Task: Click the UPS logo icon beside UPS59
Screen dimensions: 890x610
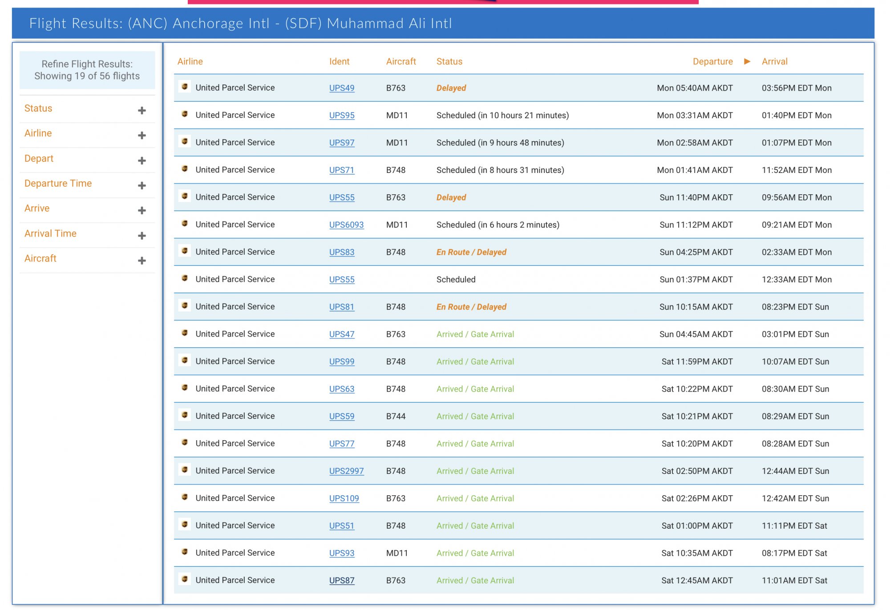Action: coord(185,415)
